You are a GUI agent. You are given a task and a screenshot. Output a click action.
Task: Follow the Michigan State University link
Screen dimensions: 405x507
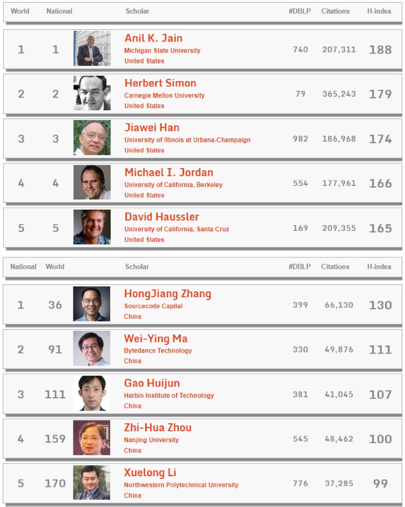[x=163, y=50]
